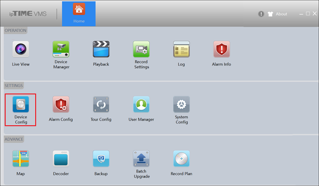Screen dimensions: 319x186
Task: Click the shirt skin icon in title bar
Action: click(x=270, y=14)
